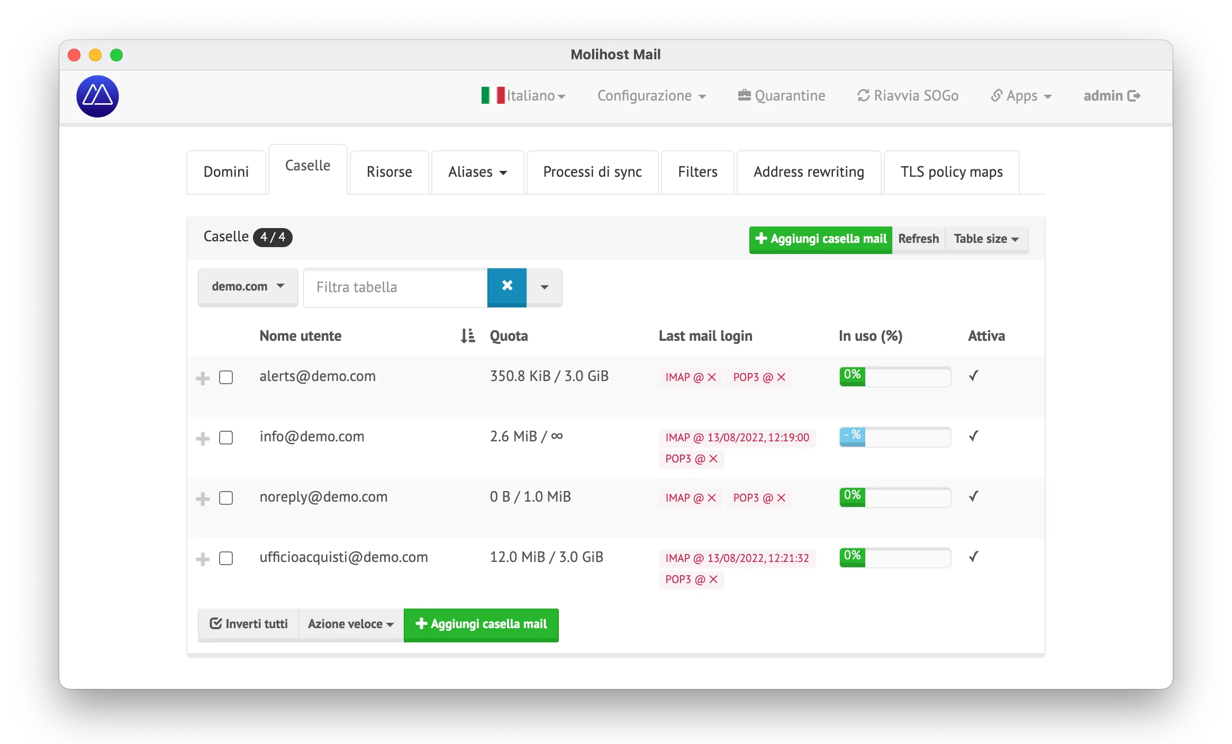
Task: Click active checkmark for info@demo.com
Action: point(973,436)
